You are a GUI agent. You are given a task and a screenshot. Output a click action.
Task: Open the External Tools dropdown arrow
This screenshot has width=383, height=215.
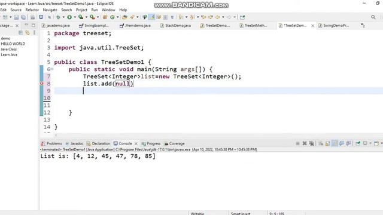(98, 17)
